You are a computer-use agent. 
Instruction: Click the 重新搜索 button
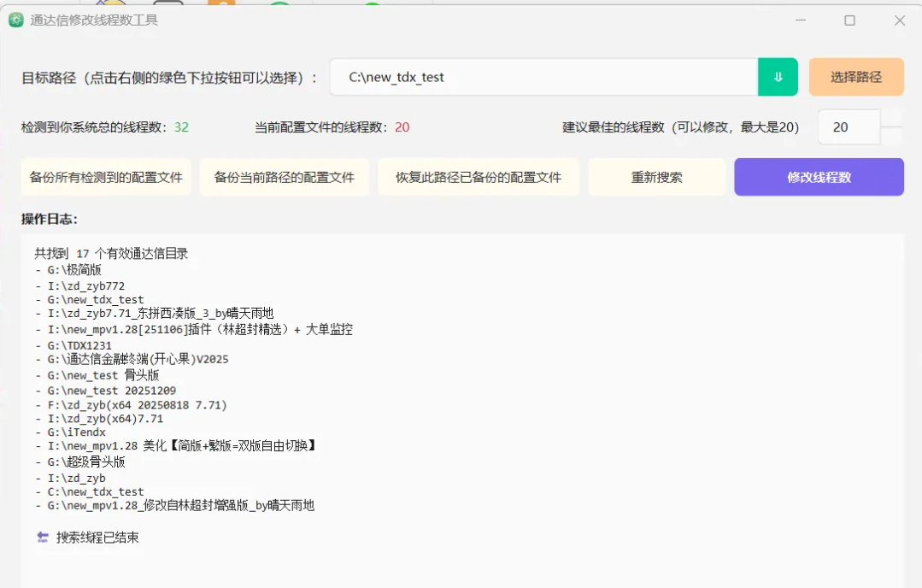[657, 176]
